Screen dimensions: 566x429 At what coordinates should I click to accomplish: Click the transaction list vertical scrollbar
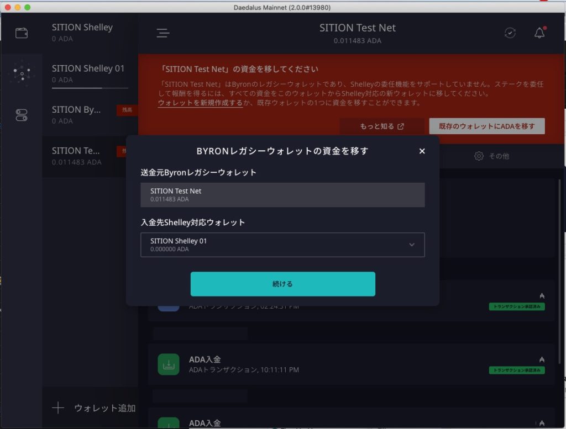[559, 232]
